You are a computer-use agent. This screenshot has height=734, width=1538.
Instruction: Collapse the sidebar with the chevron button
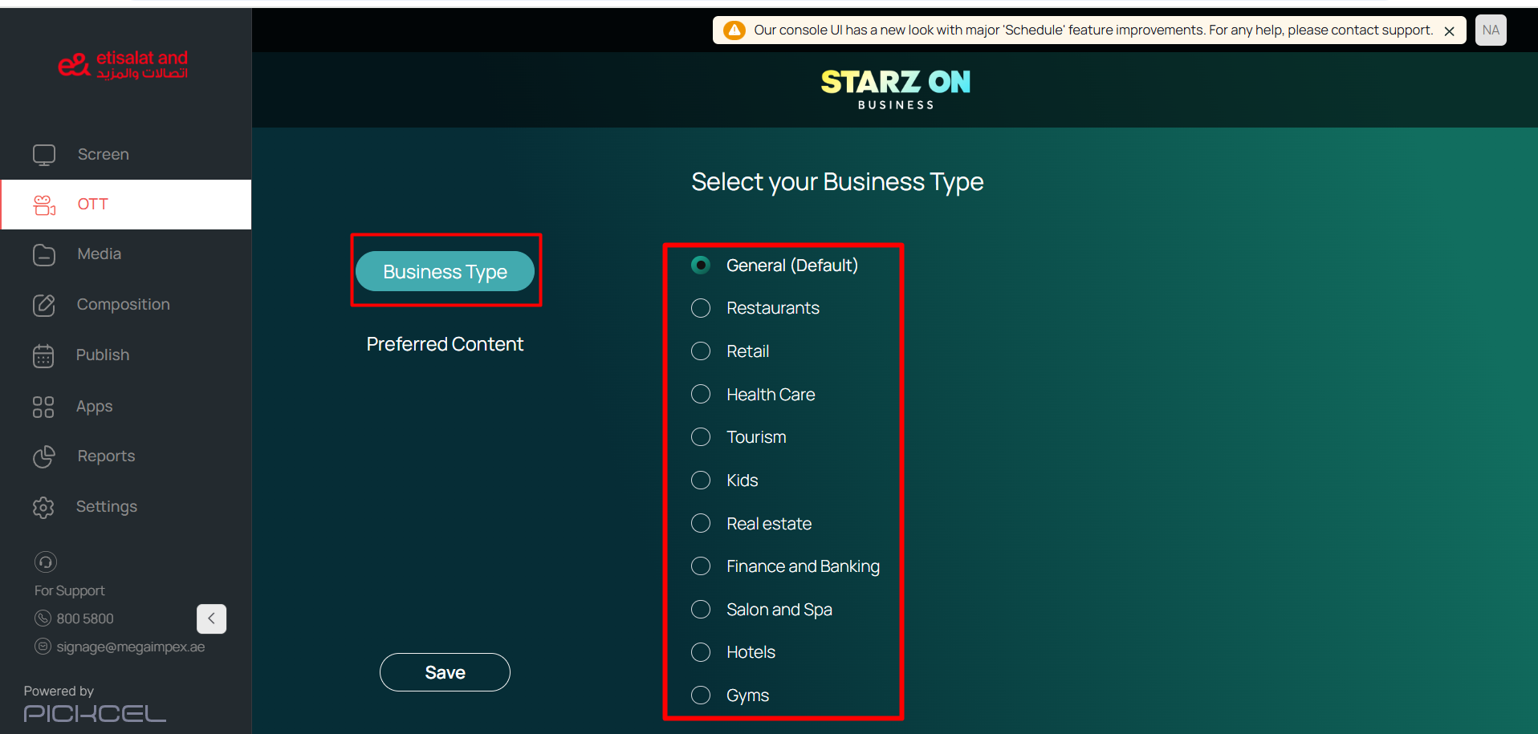(211, 618)
